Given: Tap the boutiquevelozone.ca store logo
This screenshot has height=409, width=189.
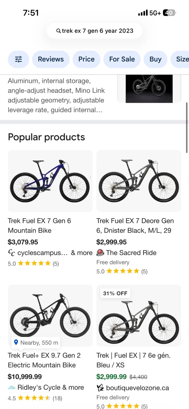Looking at the screenshot, I should [100, 388].
